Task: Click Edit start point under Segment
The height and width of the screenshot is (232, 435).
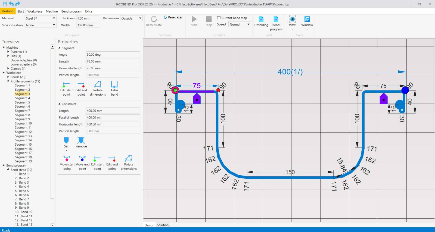Action: [66, 84]
